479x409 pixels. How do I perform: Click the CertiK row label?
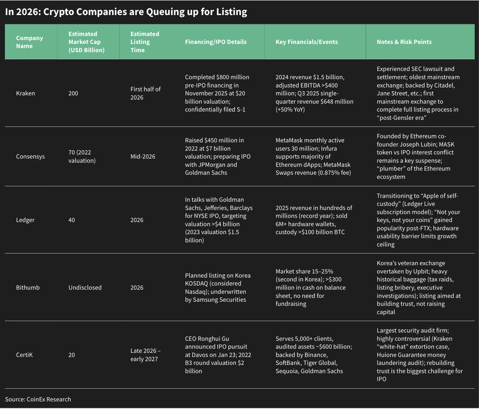[24, 355]
